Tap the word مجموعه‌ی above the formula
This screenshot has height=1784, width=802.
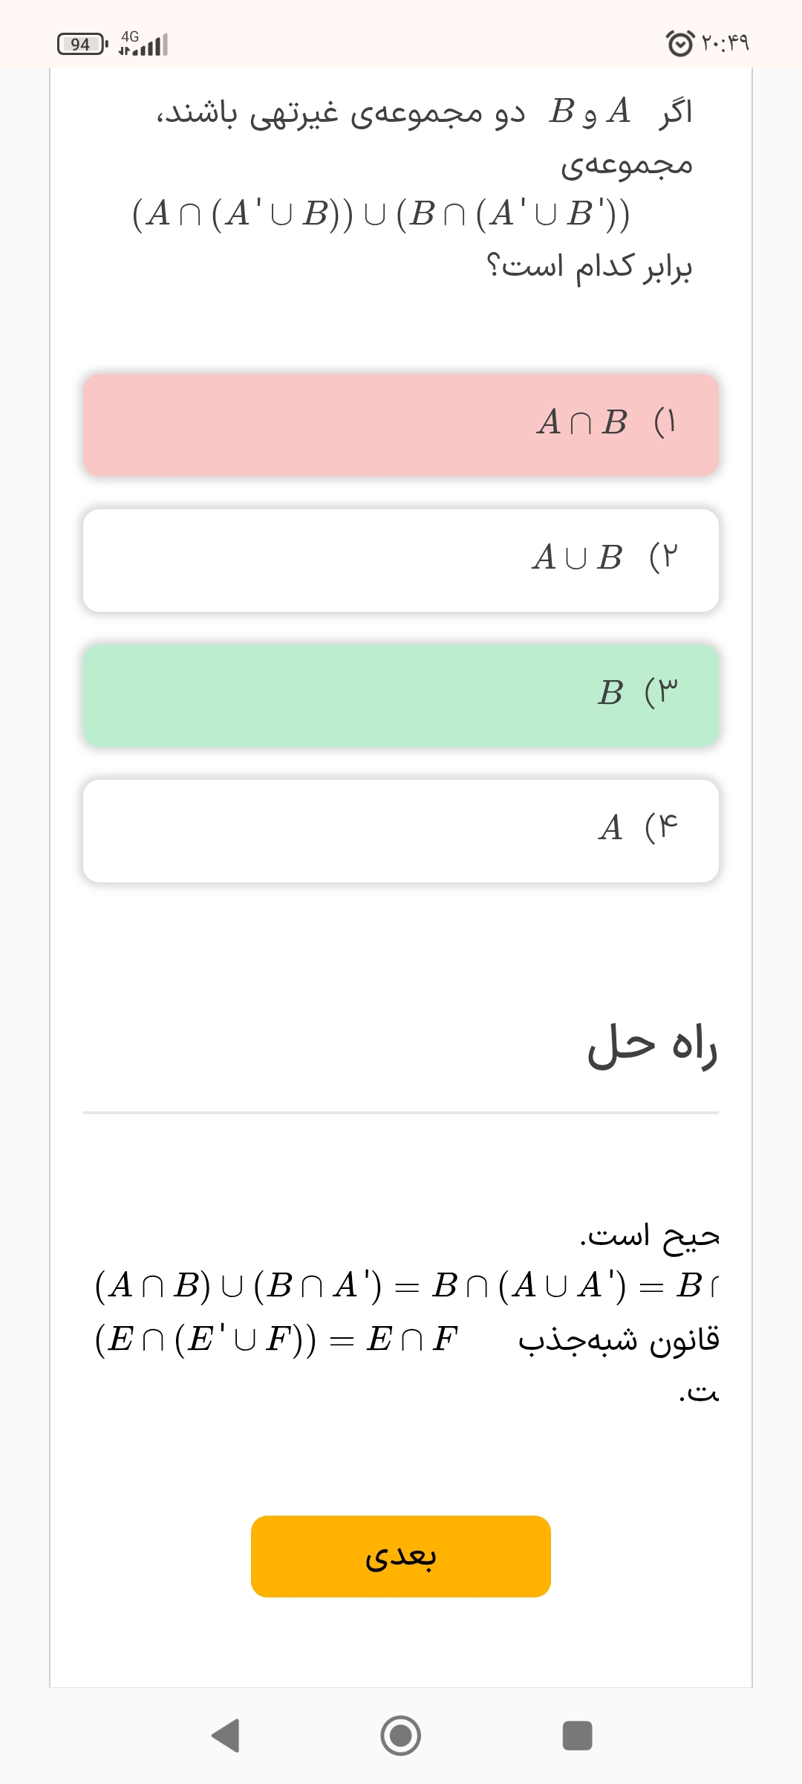click(x=626, y=165)
